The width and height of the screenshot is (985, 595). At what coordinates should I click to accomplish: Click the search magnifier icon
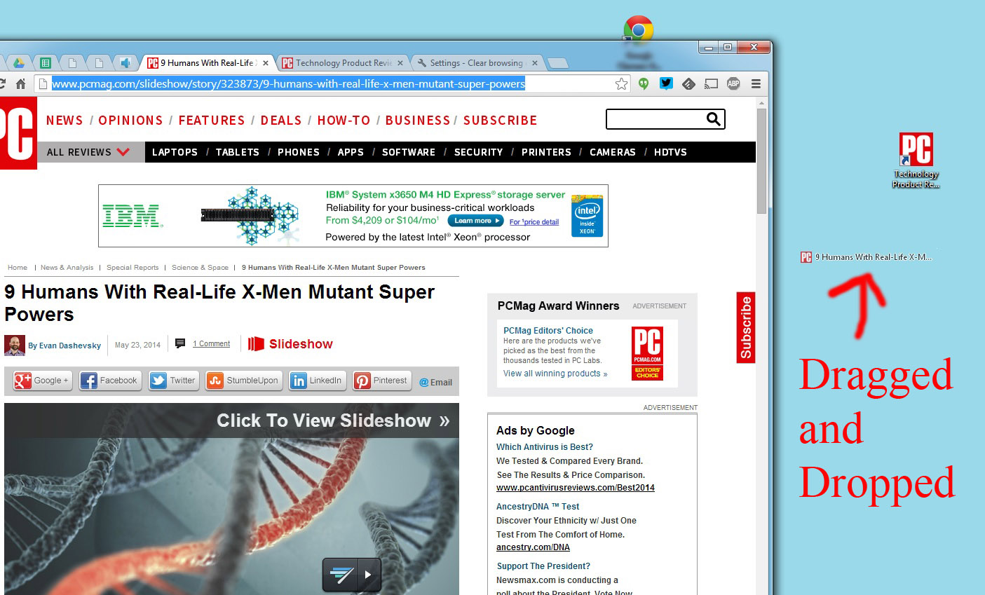(714, 119)
